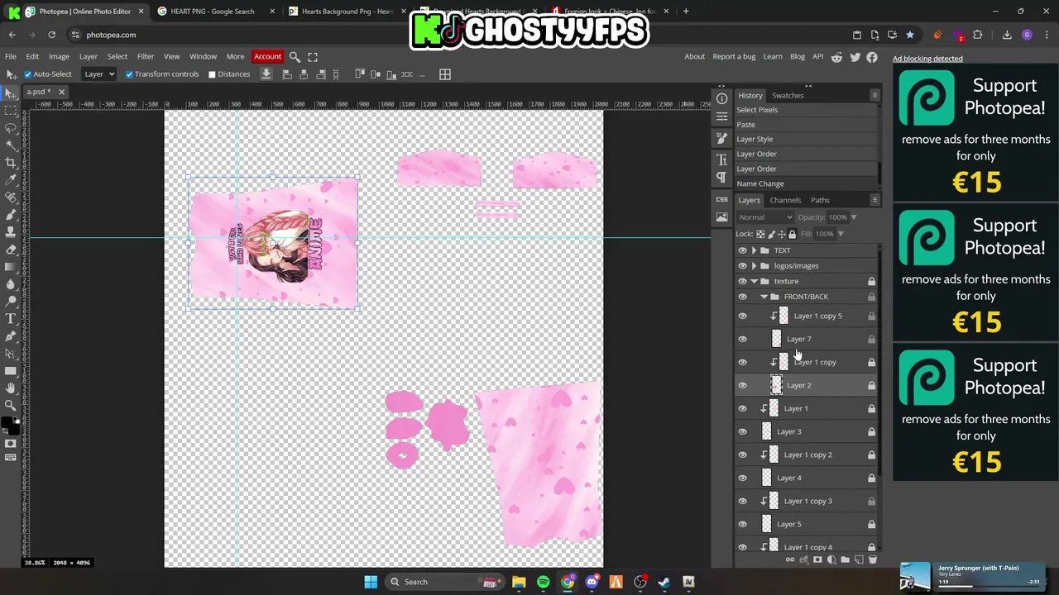Click the search magnifier icon in menu bar
Viewport: 1059px width, 595px height.
coord(295,57)
